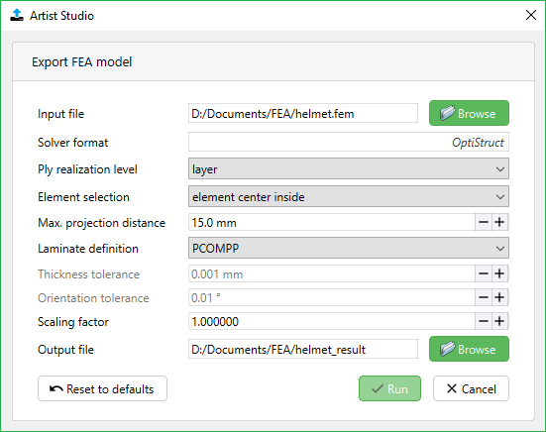The width and height of the screenshot is (546, 432).
Task: Browse for the Output file
Action: pos(469,349)
